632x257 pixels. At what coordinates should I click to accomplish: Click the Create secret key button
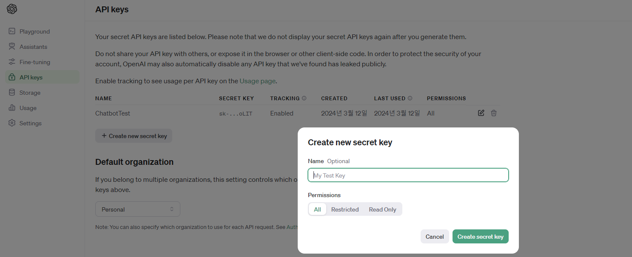[x=481, y=237]
